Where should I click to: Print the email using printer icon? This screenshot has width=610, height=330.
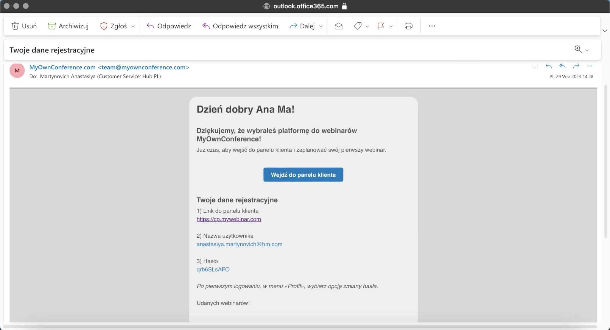tap(408, 26)
